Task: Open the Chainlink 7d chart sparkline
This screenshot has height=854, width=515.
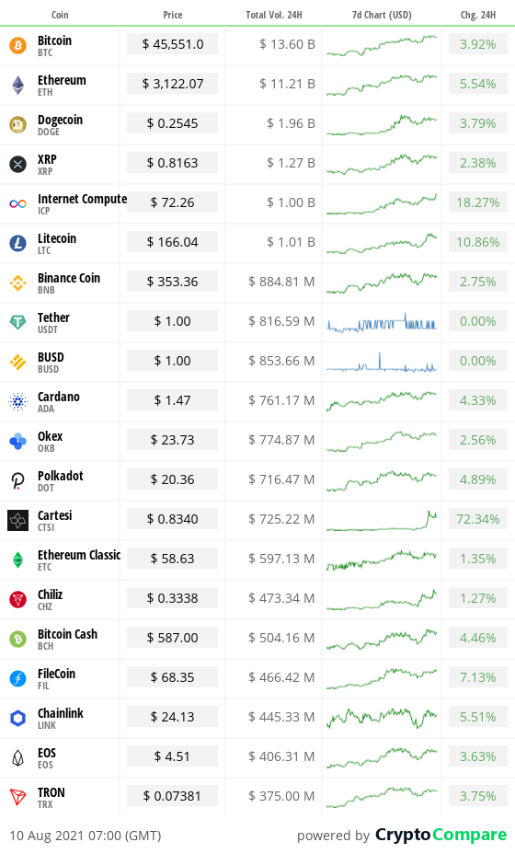Action: click(382, 718)
